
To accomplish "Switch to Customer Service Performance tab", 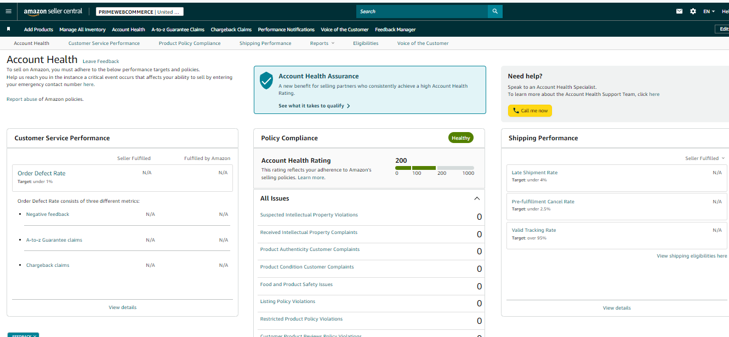I will pos(104,43).
